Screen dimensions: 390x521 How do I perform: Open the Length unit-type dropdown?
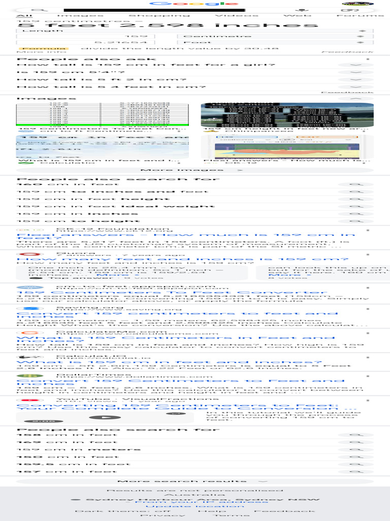(x=194, y=31)
